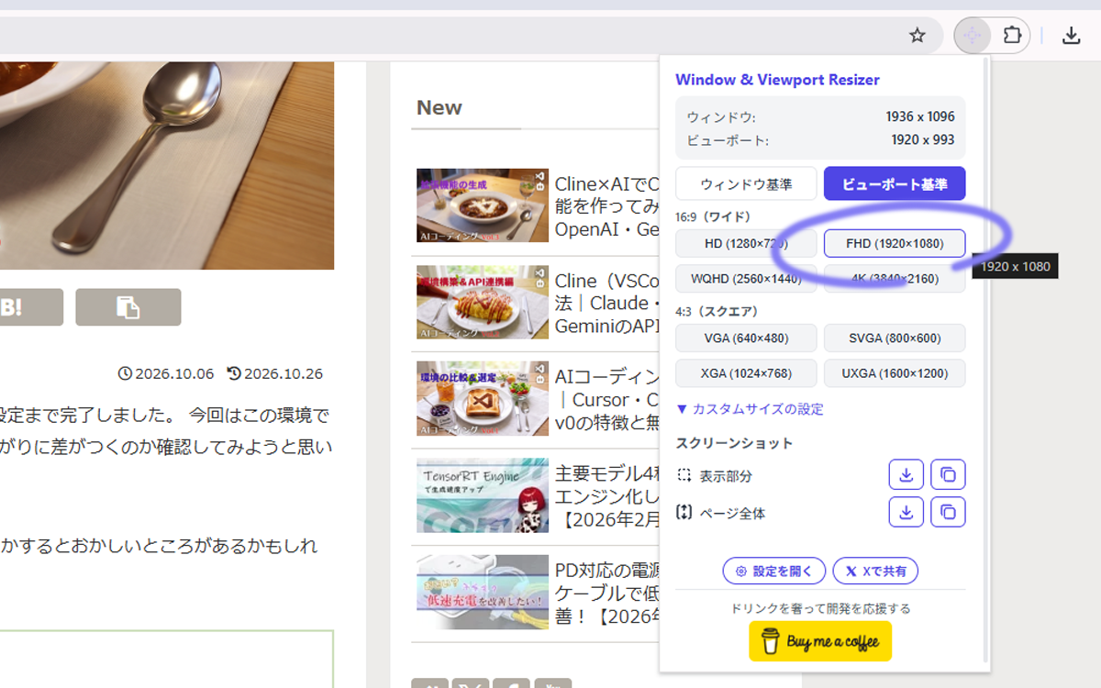
Task: Click the curry and spoon hero image
Action: click(x=167, y=165)
